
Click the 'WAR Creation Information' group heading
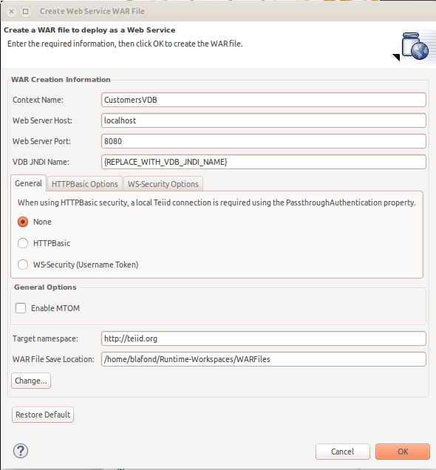pos(61,79)
